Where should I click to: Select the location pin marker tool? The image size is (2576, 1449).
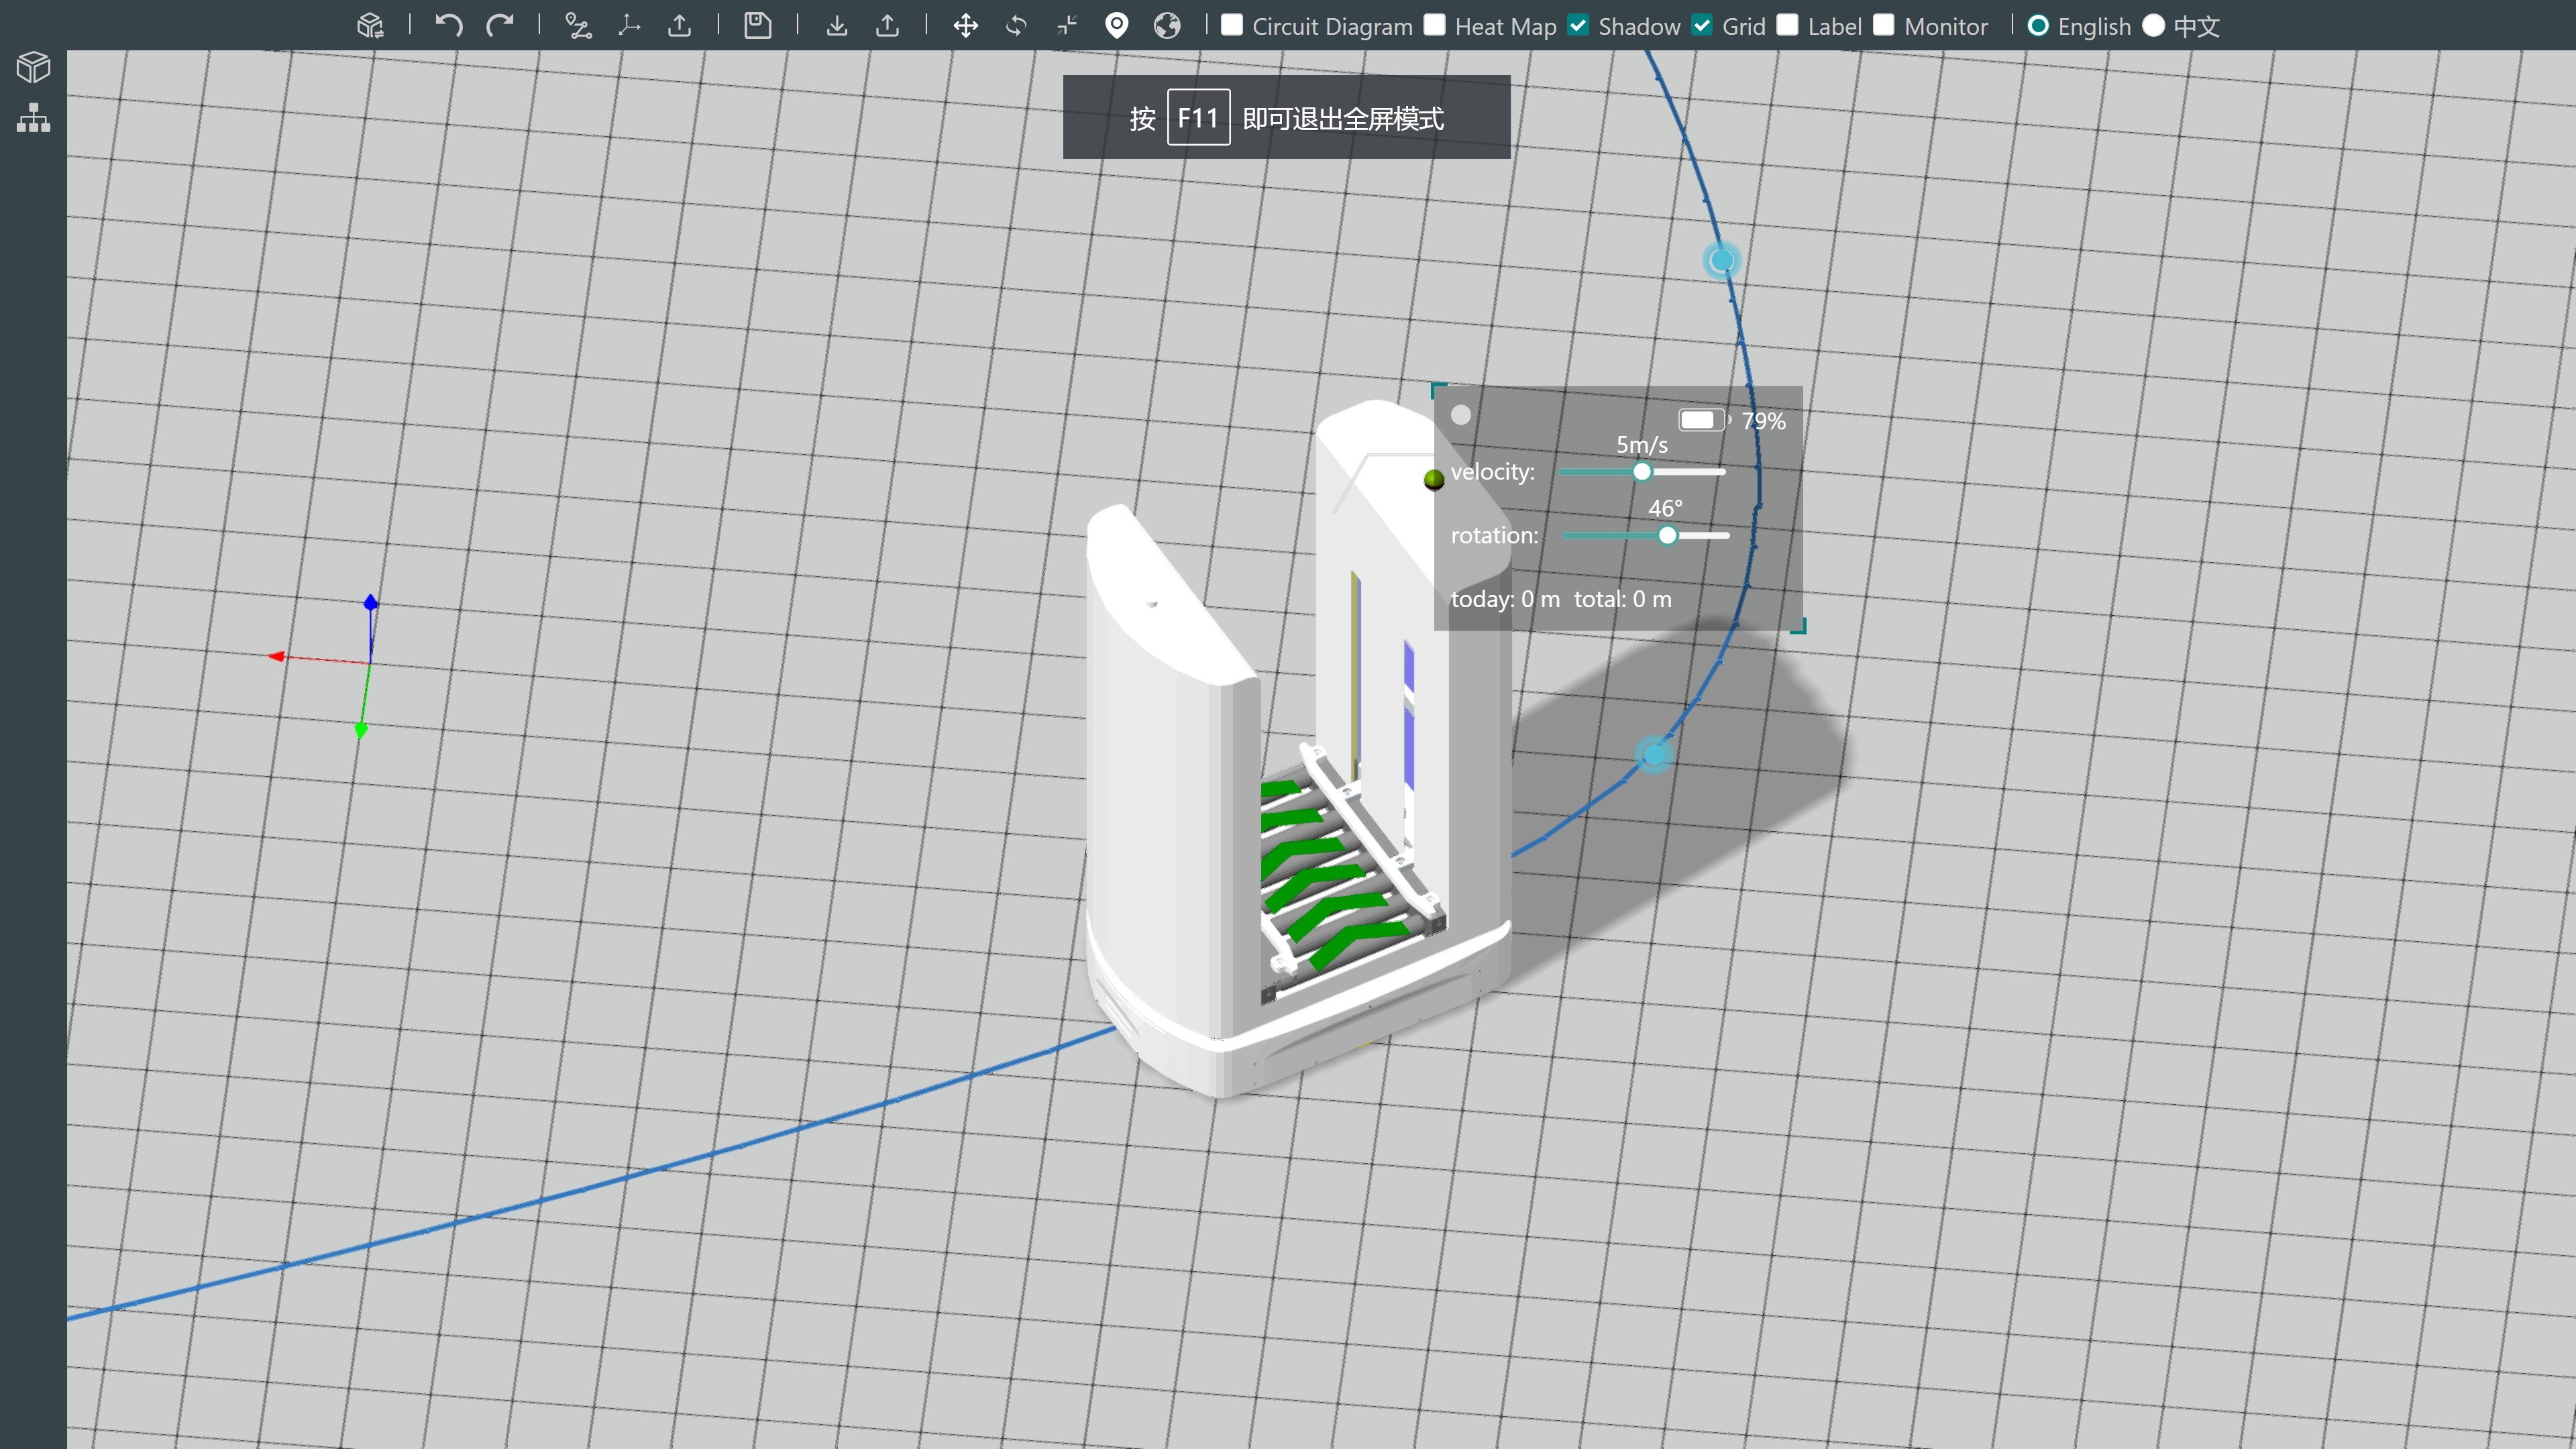coord(1117,26)
